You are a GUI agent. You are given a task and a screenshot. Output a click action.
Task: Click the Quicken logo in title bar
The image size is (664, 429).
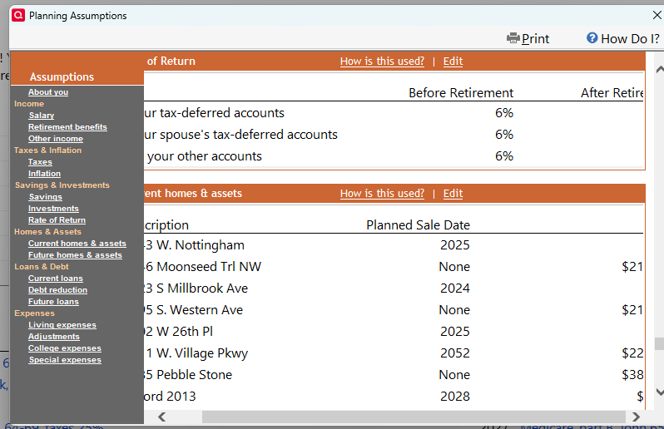18,15
